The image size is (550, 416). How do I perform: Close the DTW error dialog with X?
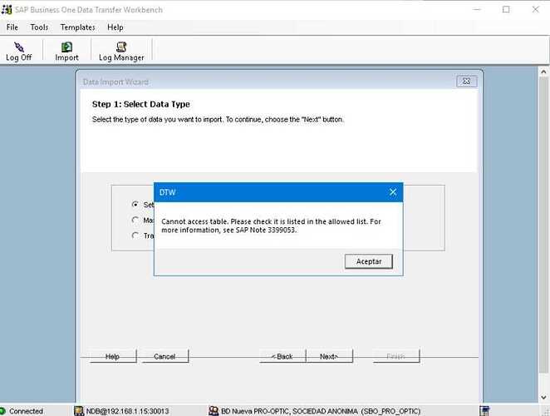tap(393, 192)
